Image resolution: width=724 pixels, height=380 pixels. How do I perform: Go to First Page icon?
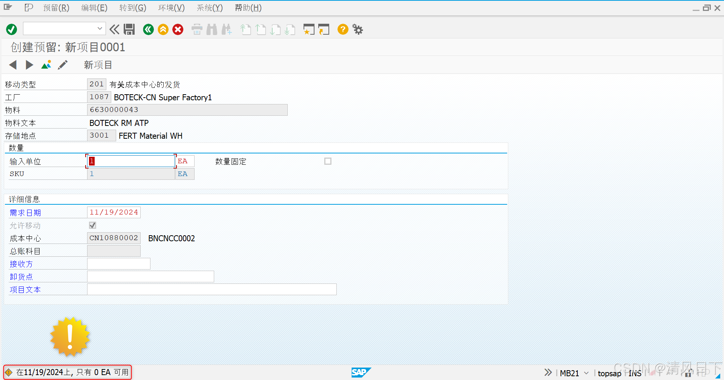pyautogui.click(x=246, y=29)
